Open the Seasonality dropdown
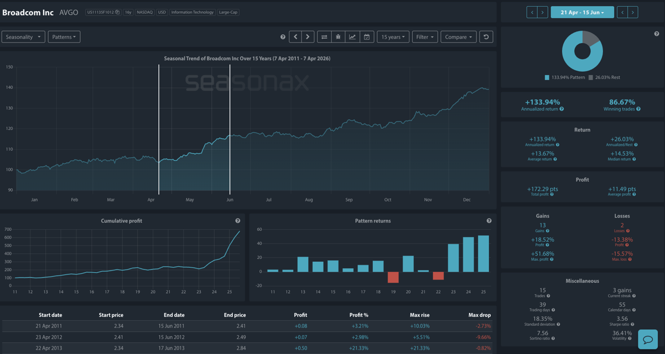This screenshot has height=354, width=665. (x=23, y=37)
